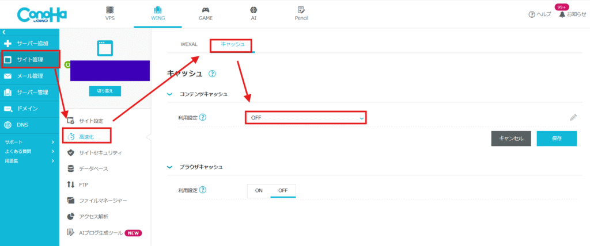
Task: Open データベース menu item
Action: click(x=93, y=168)
